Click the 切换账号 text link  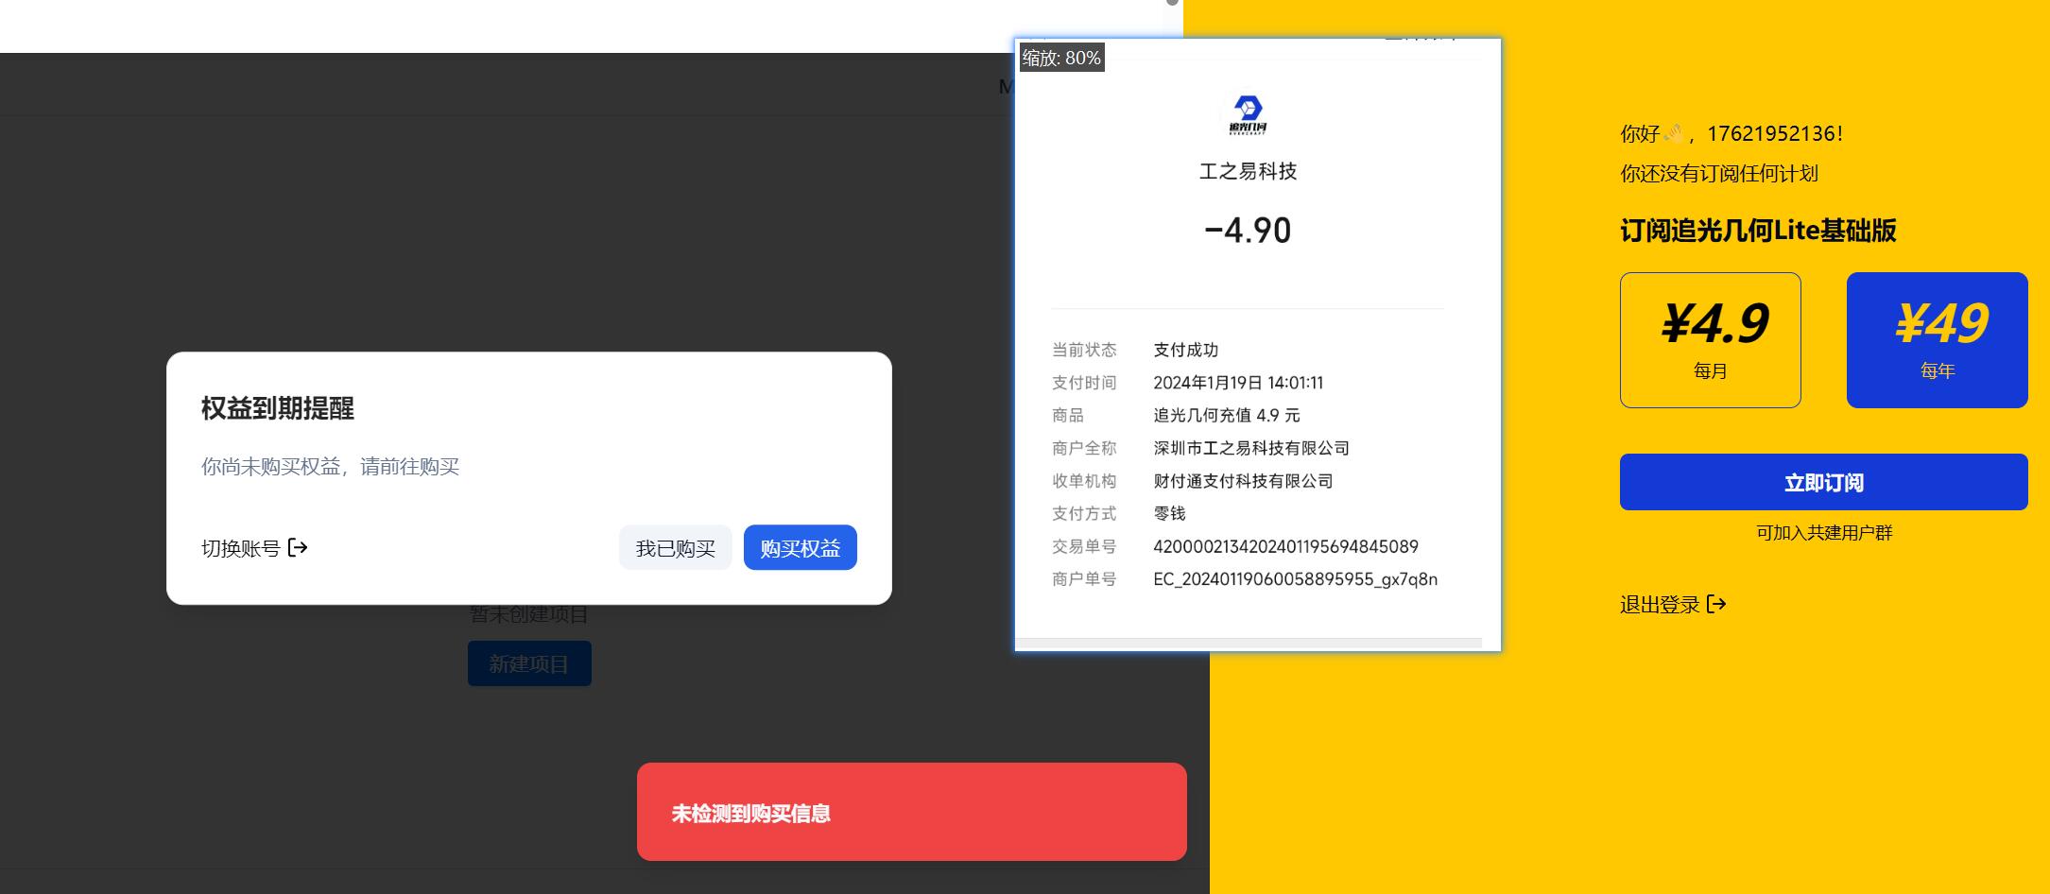(240, 548)
